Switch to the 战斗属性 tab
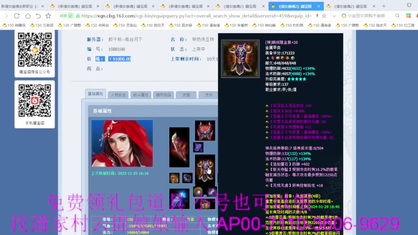 tap(141, 95)
